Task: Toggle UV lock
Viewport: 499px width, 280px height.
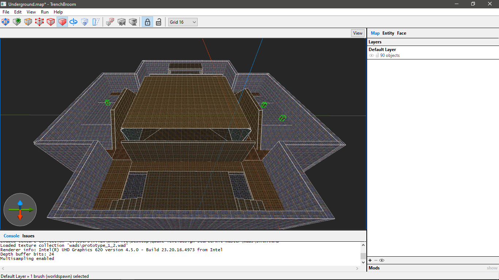Action: tap(159, 22)
